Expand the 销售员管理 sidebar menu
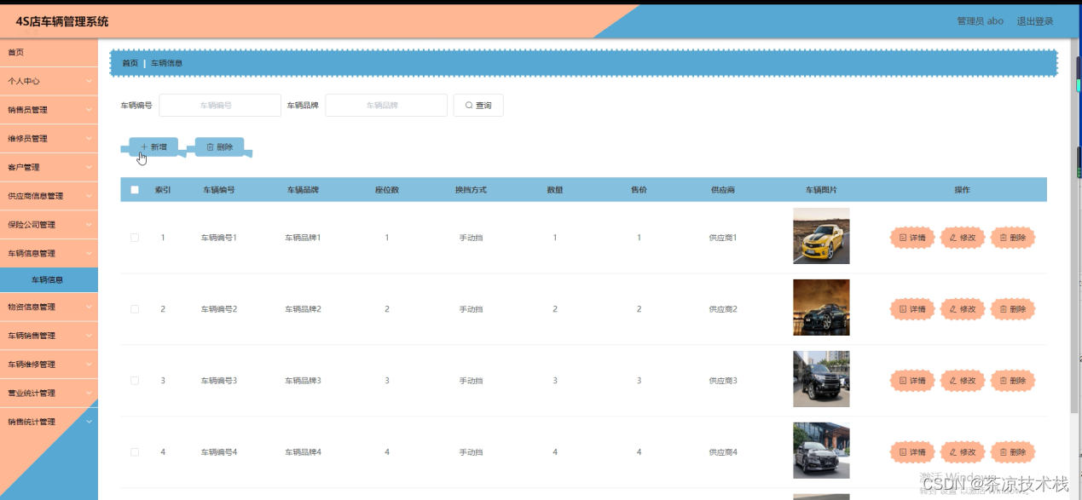Image resolution: width=1082 pixels, height=500 pixels. 49,109
